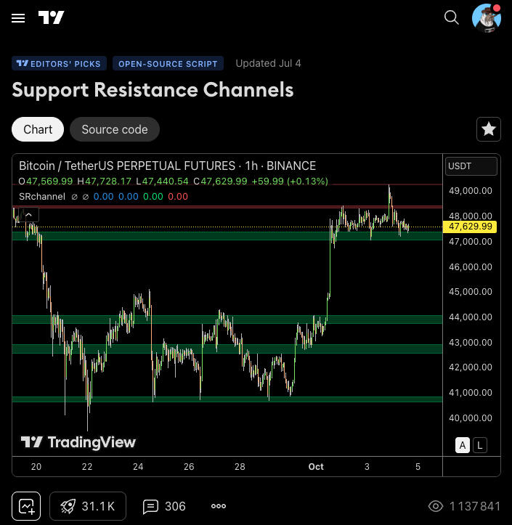Image resolution: width=512 pixels, height=525 pixels.
Task: Open the USDT currency selector
Action: click(471, 166)
